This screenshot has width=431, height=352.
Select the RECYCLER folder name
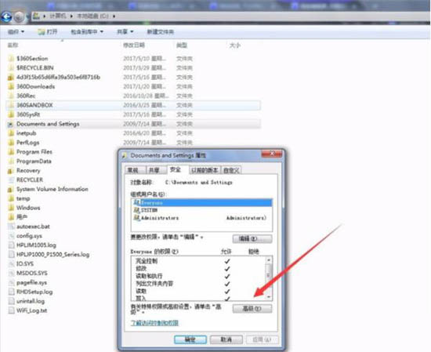click(x=30, y=180)
